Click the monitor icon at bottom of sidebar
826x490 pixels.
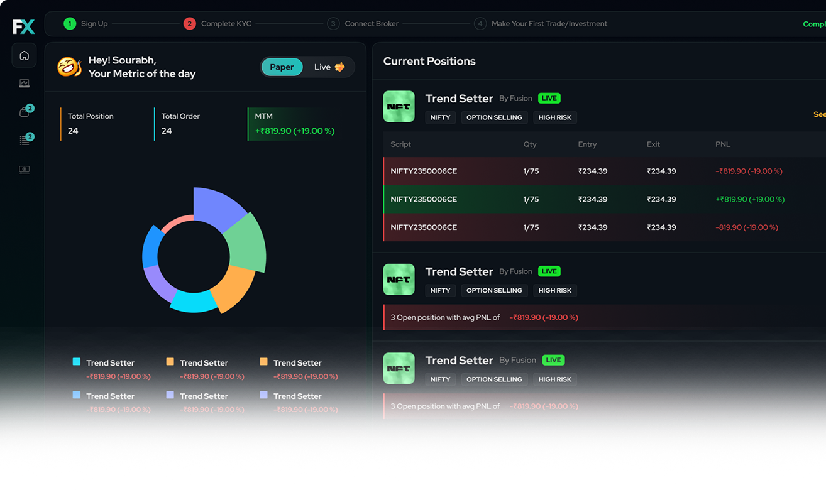(x=24, y=170)
